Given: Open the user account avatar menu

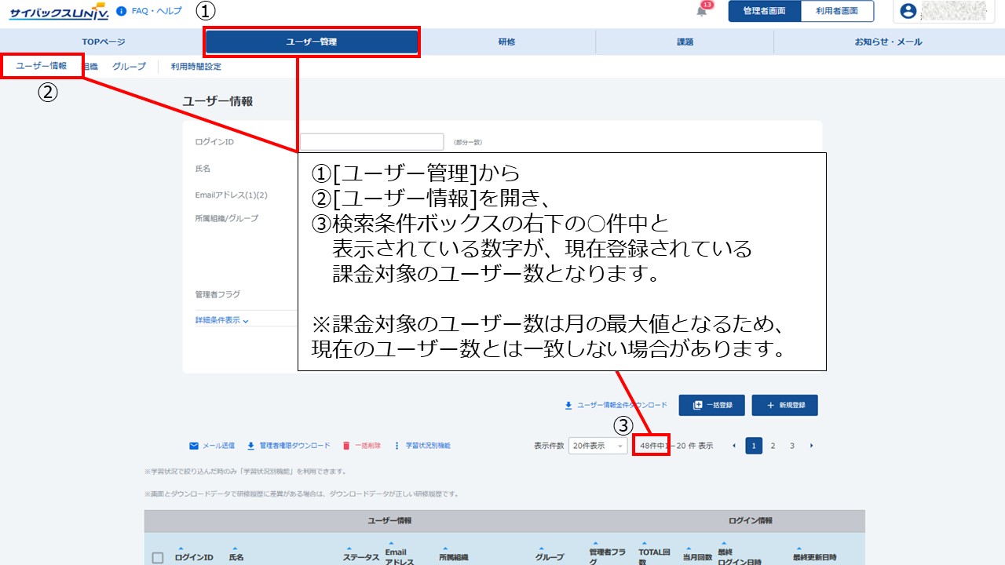Looking at the screenshot, I should 908,11.
